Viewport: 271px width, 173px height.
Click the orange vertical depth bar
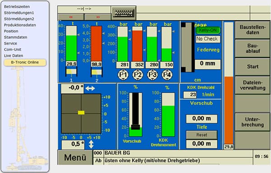(229, 110)
